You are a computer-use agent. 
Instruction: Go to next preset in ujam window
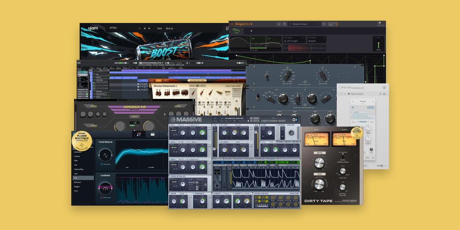click(149, 28)
